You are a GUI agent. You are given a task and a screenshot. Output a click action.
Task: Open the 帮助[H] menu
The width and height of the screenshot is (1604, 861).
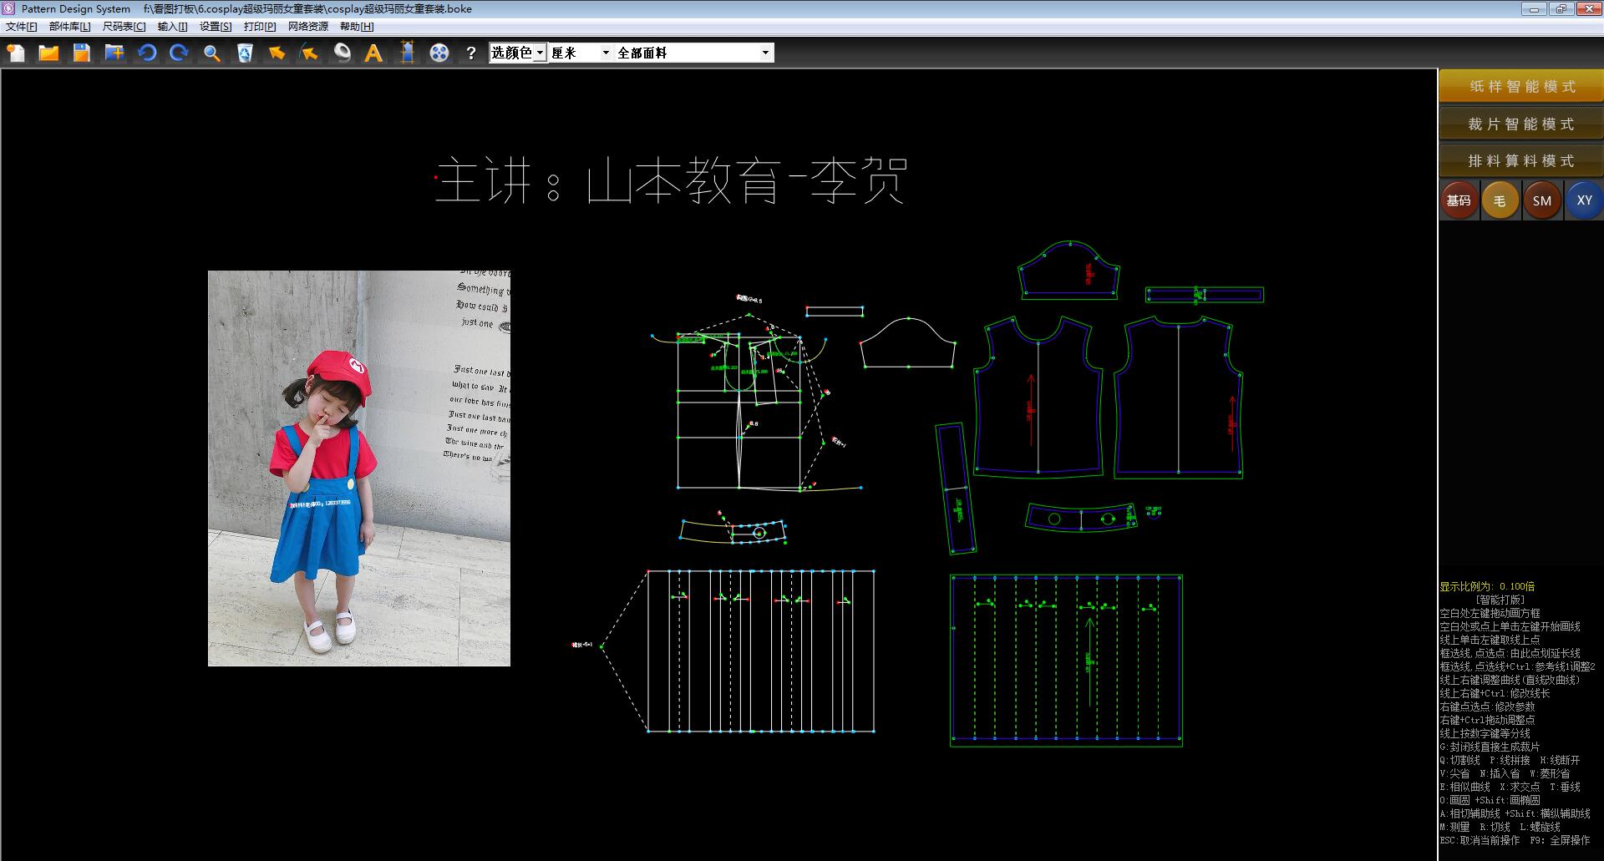(x=357, y=27)
